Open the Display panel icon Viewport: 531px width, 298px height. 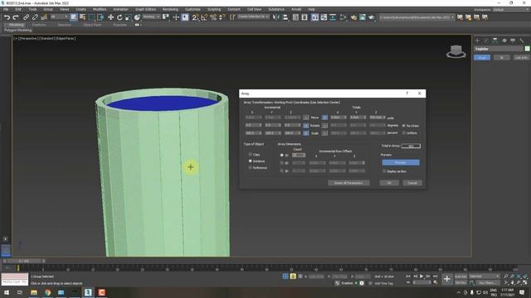(x=513, y=41)
